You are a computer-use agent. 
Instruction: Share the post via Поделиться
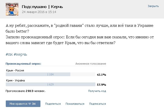pyautogui.click(x=53, y=104)
